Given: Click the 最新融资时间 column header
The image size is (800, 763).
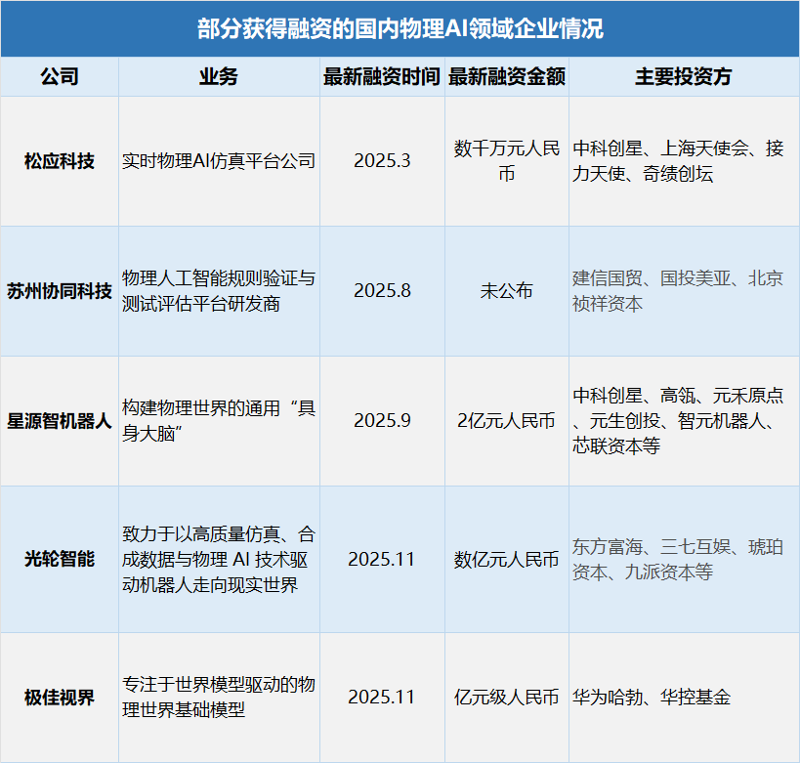Looking at the screenshot, I should pos(381,77).
